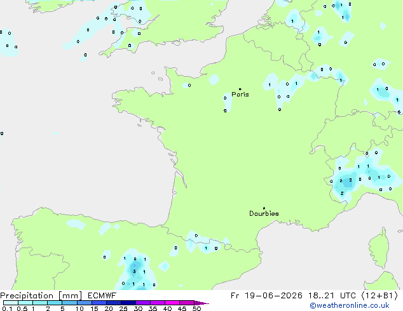
Task: Click the '3' precipitation value over Spain
Action: (134, 271)
